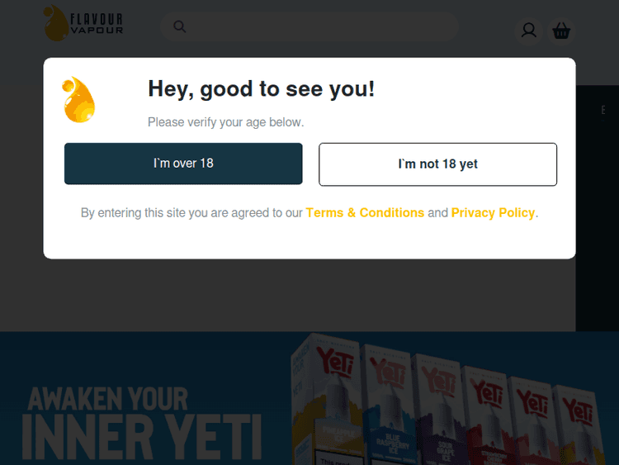Click 'Please verify your age below' text

(x=226, y=122)
